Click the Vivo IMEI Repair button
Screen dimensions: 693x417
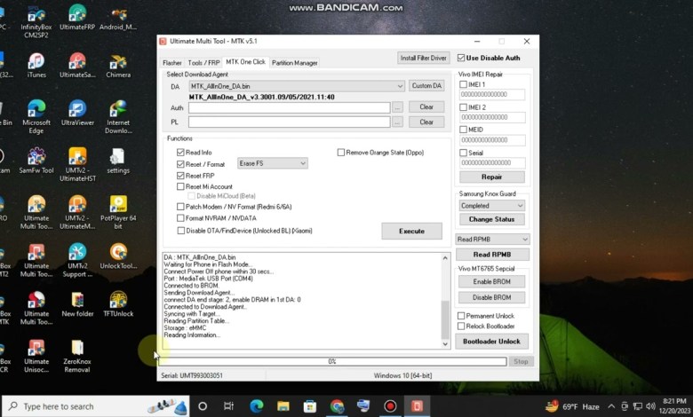pyautogui.click(x=492, y=177)
